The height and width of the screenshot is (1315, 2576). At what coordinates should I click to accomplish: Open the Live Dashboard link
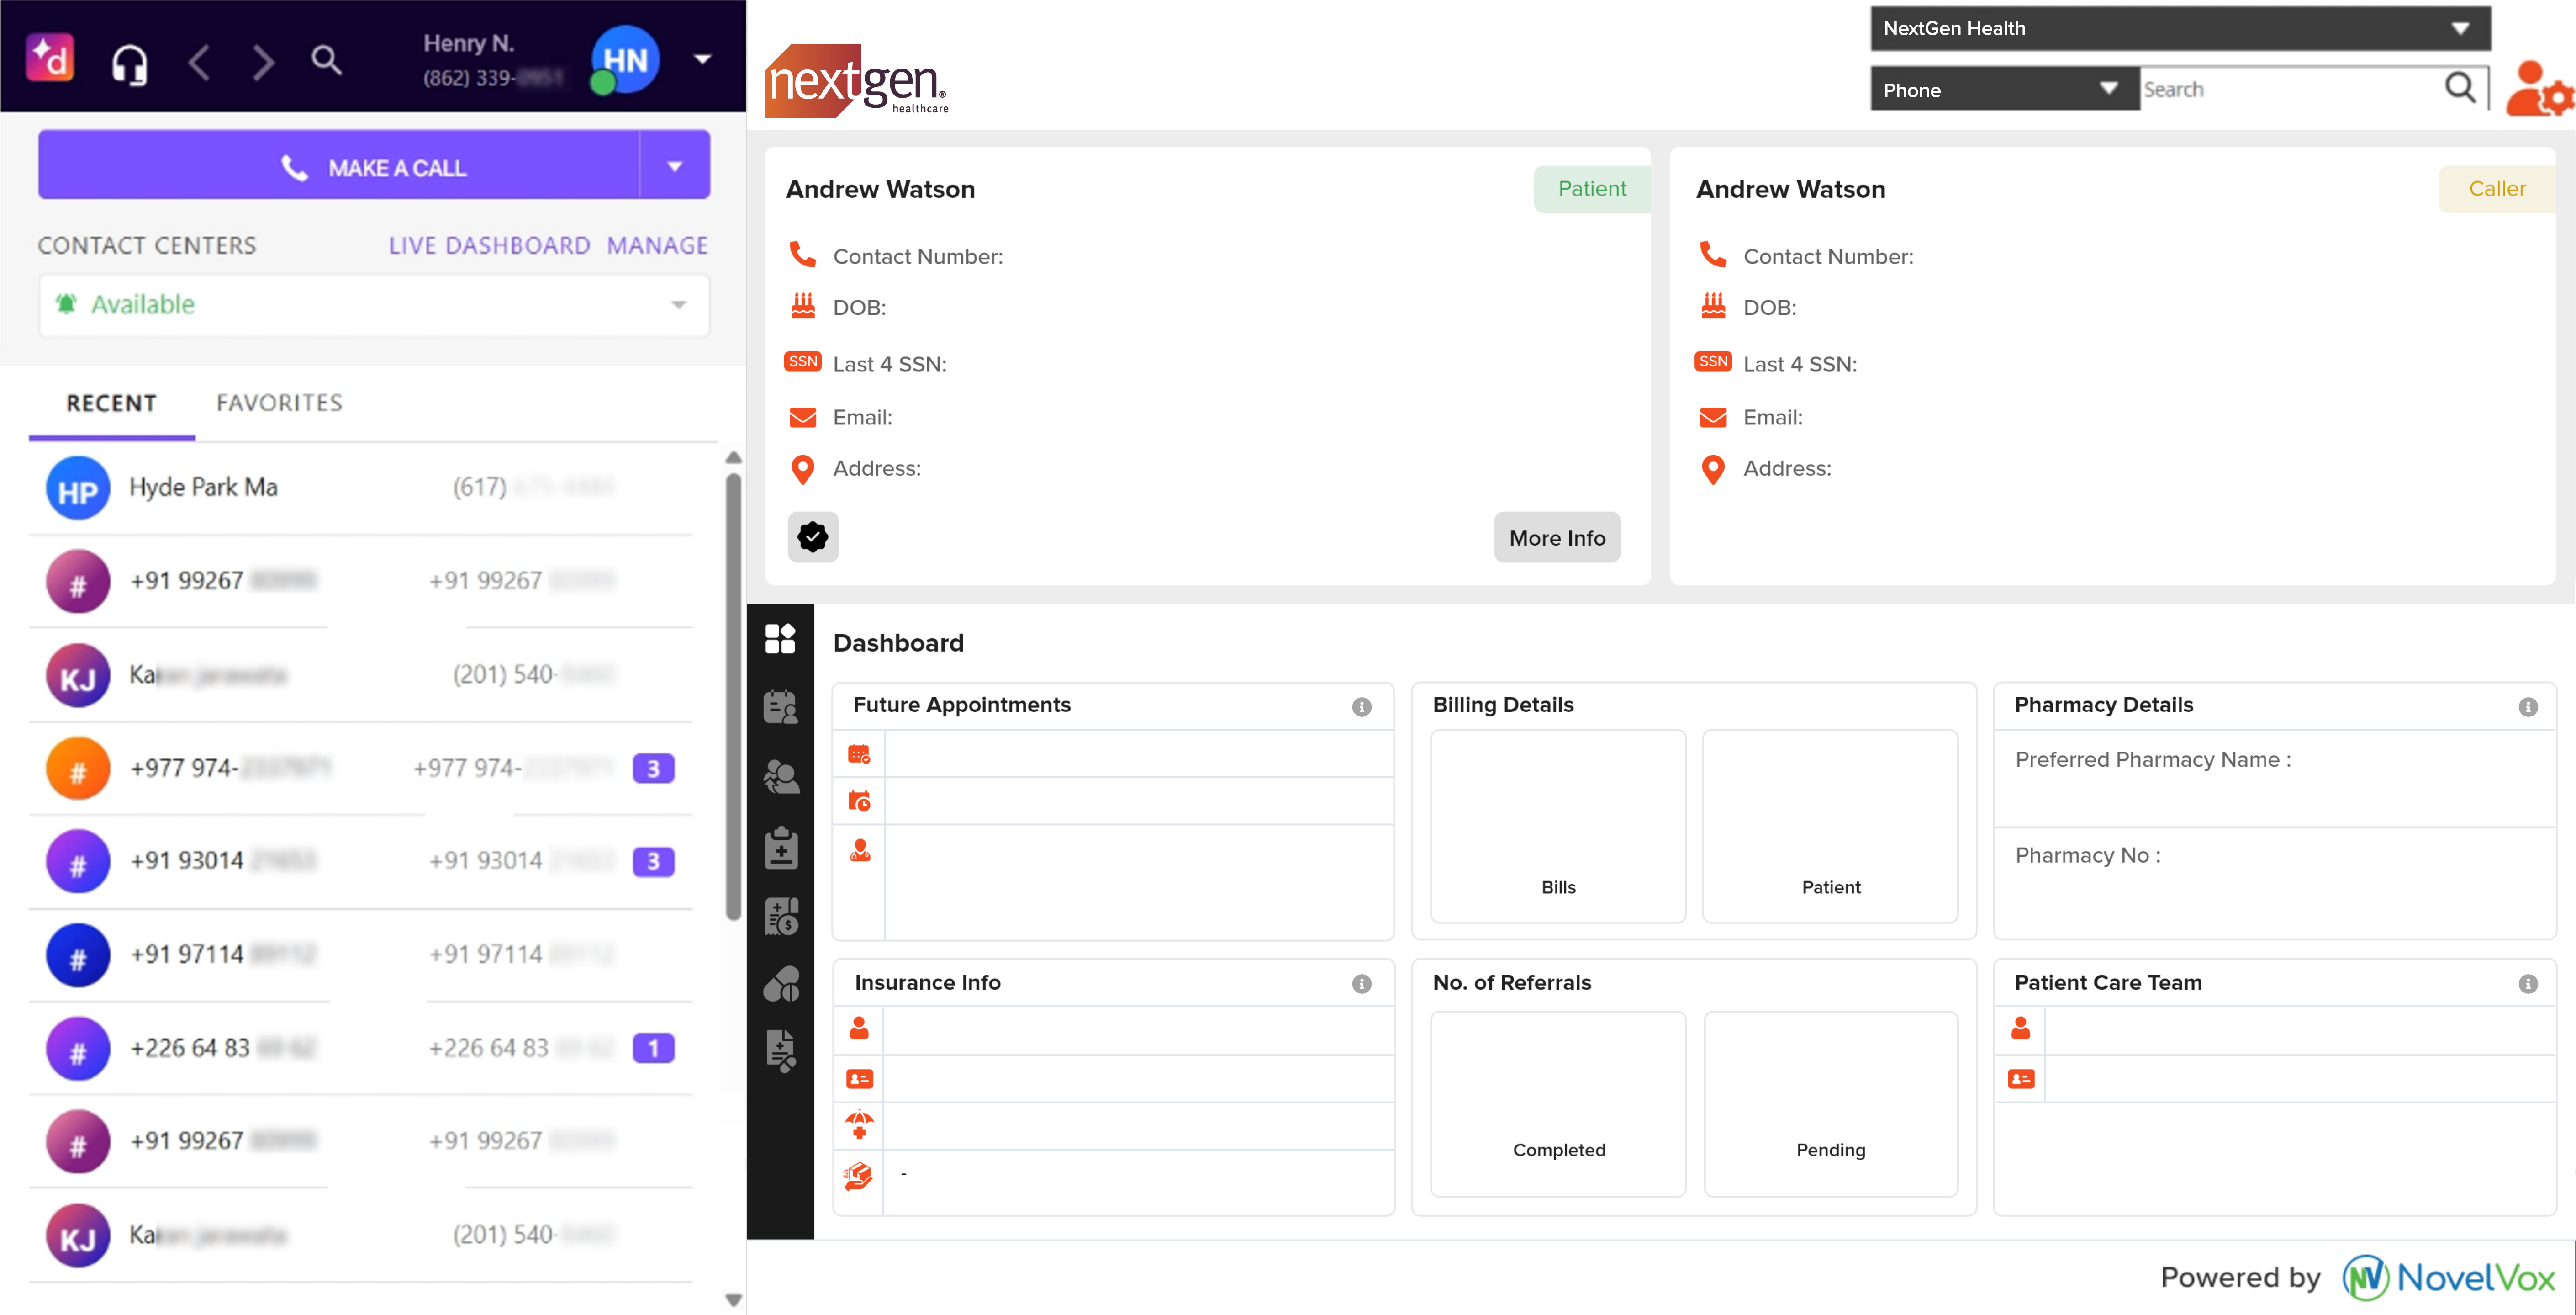click(489, 245)
